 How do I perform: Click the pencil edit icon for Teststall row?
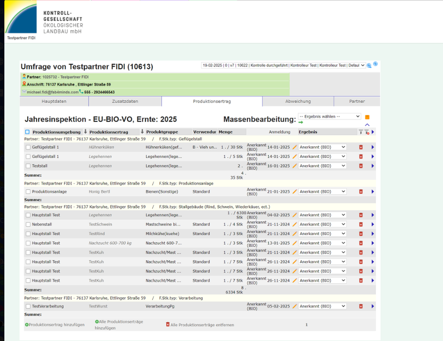(294, 166)
